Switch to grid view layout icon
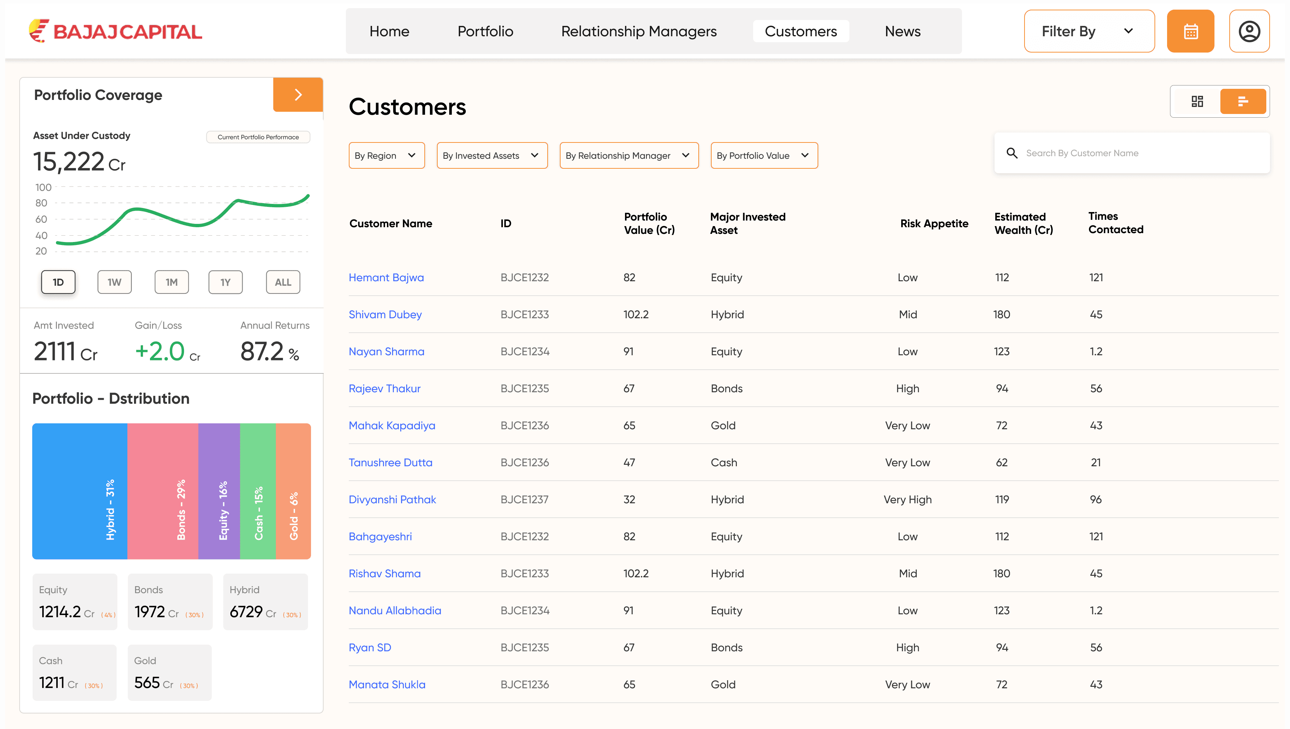This screenshot has width=1290, height=729. tap(1197, 102)
